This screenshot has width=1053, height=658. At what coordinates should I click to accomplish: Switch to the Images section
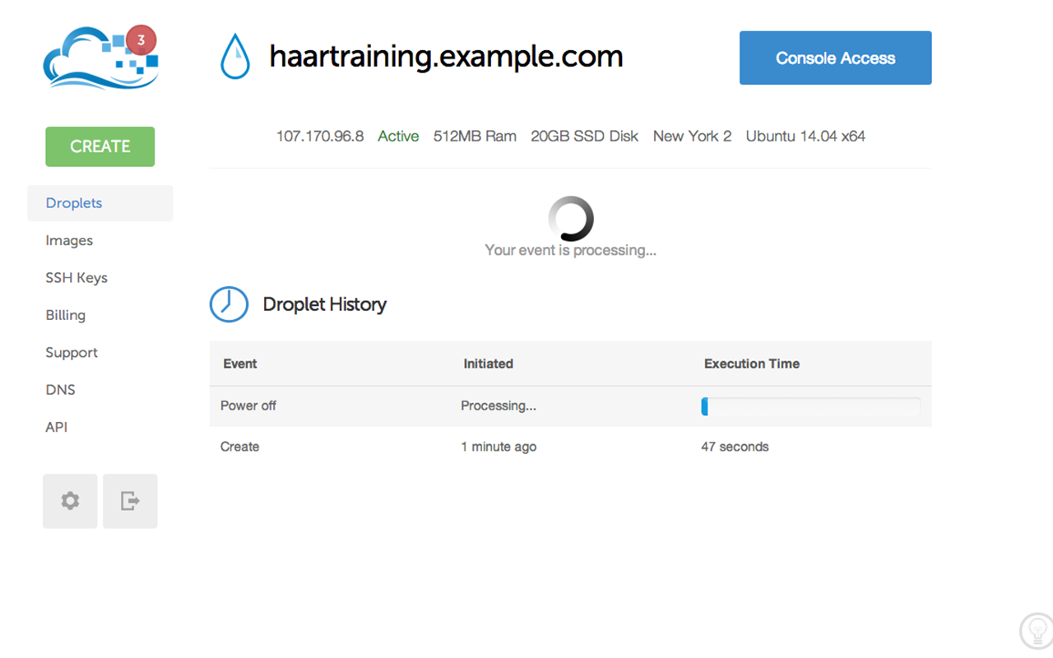[69, 240]
